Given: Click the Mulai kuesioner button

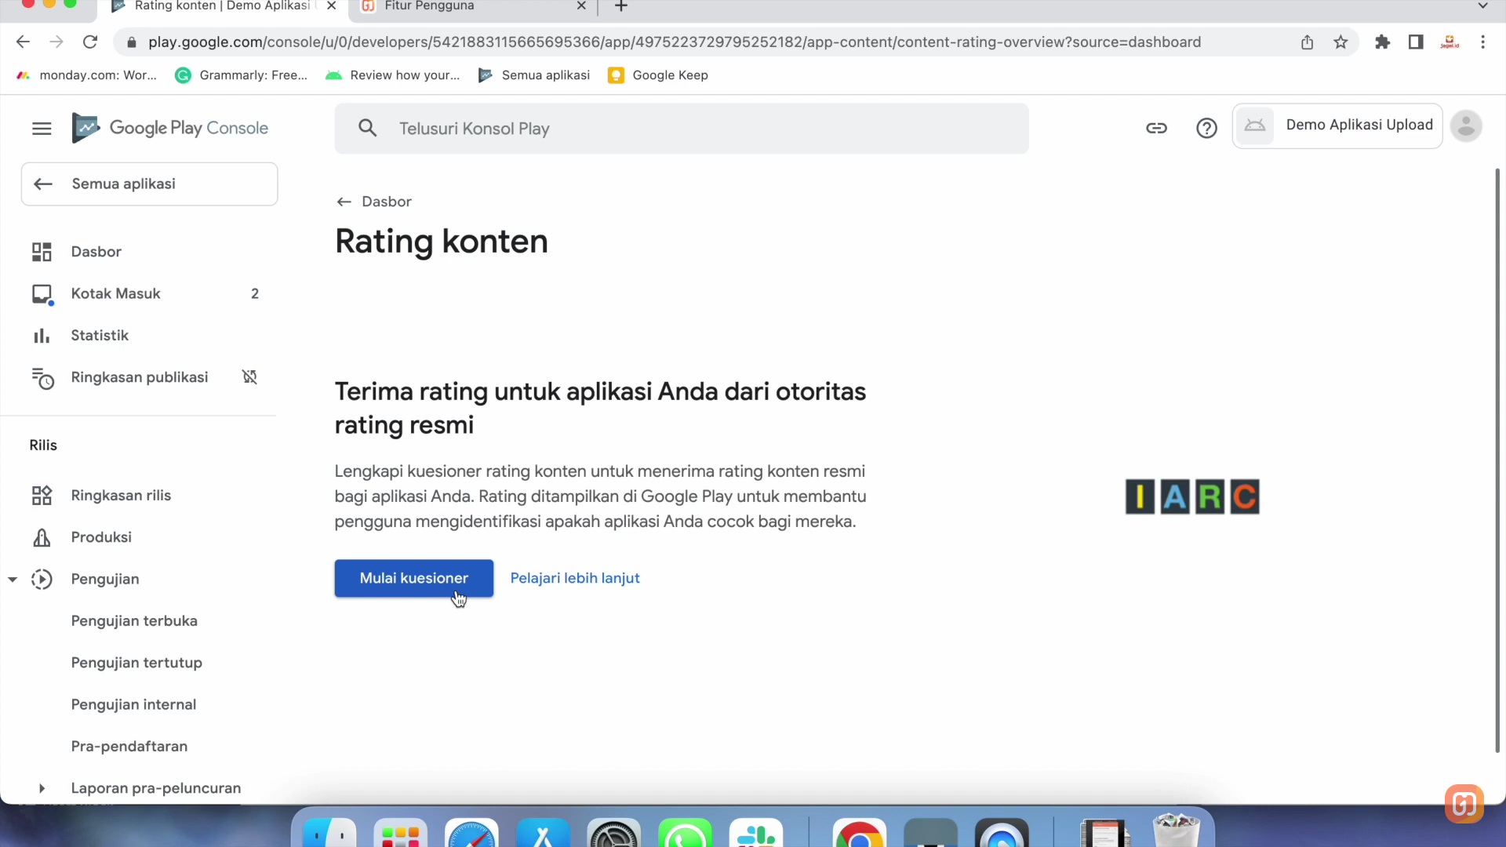Looking at the screenshot, I should (413, 578).
